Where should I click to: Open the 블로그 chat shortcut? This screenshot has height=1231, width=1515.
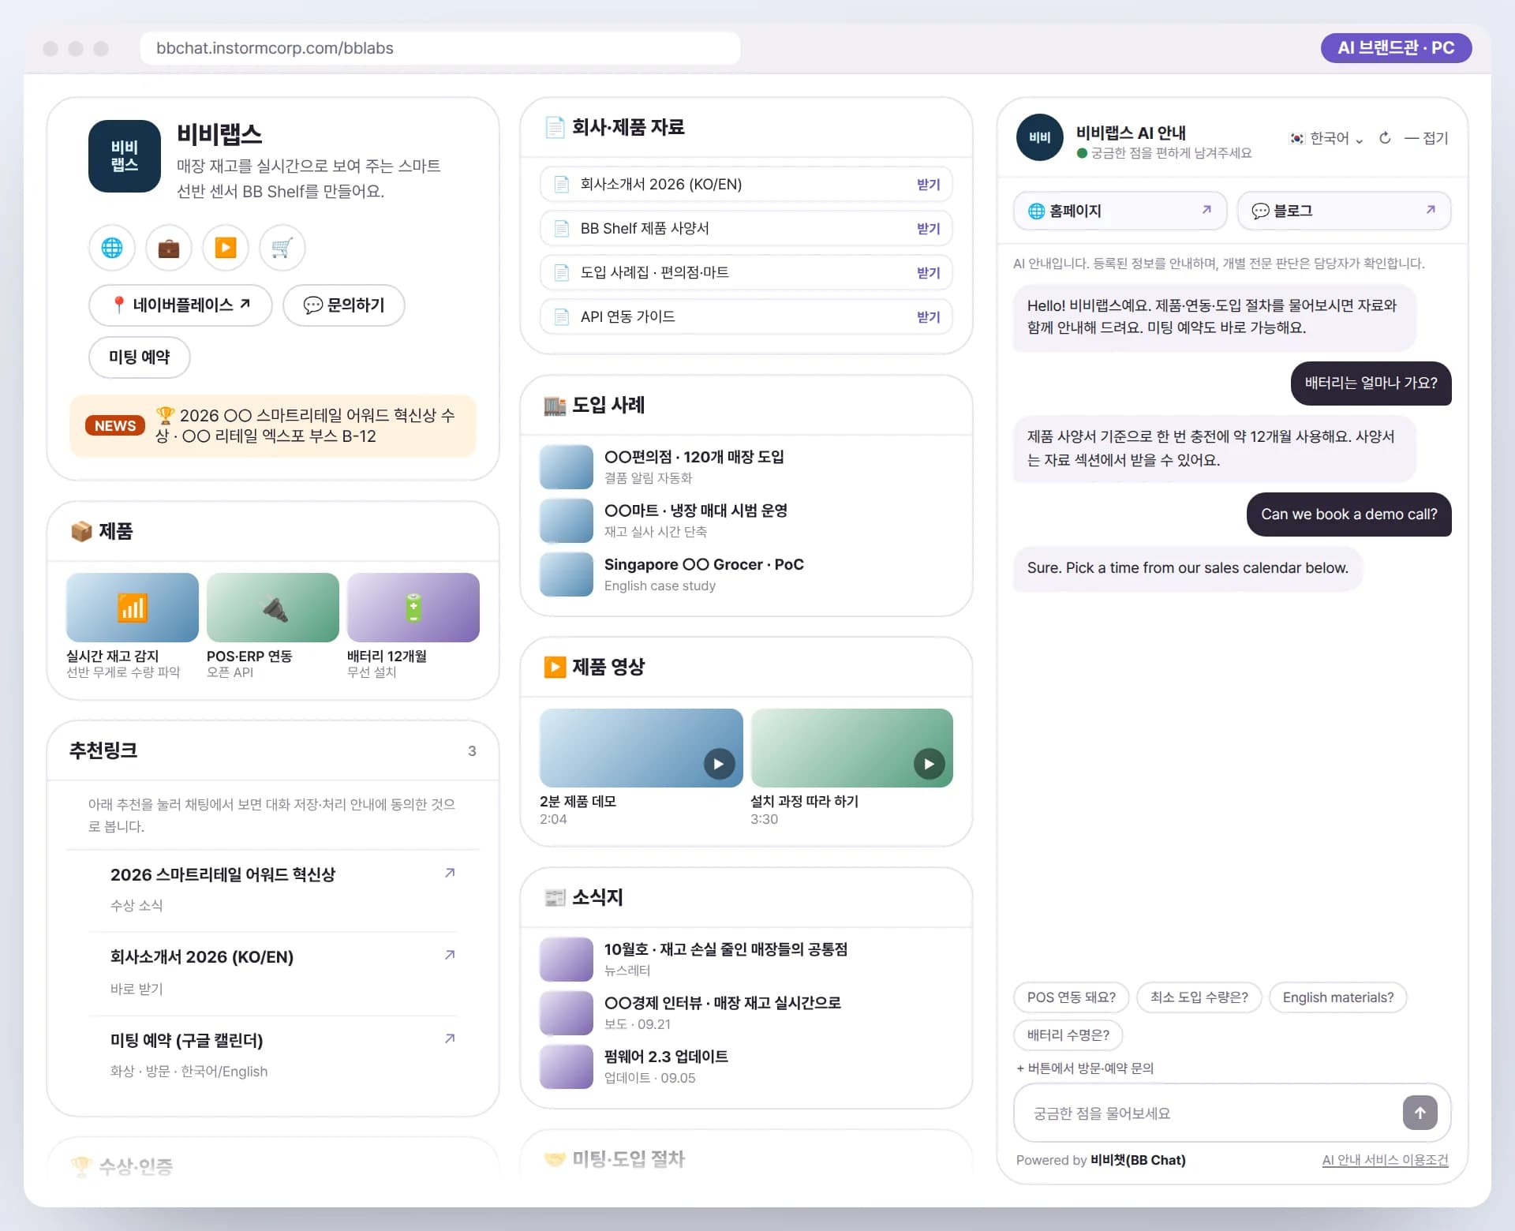(1344, 211)
